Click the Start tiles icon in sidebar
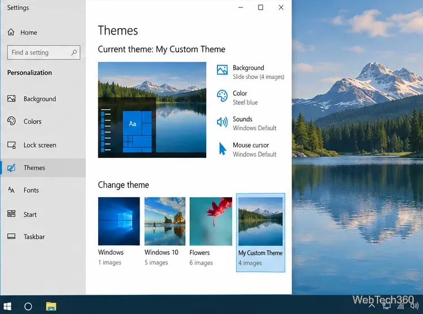 pos(11,214)
